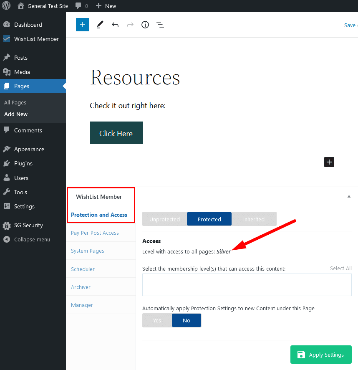Image resolution: width=358 pixels, height=370 pixels.
Task: Click the Users person icon
Action: [7, 177]
